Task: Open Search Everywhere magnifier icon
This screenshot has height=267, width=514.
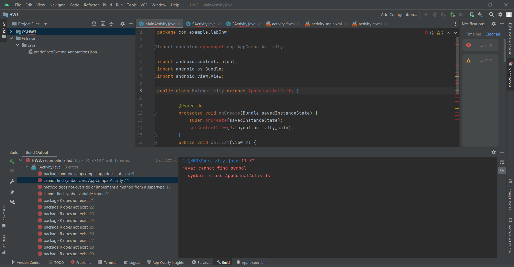Action: (x=491, y=15)
